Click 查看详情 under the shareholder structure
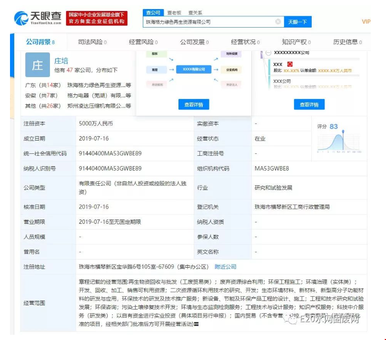Image resolution: width=386 pixels, height=340 pixels. click(308, 105)
